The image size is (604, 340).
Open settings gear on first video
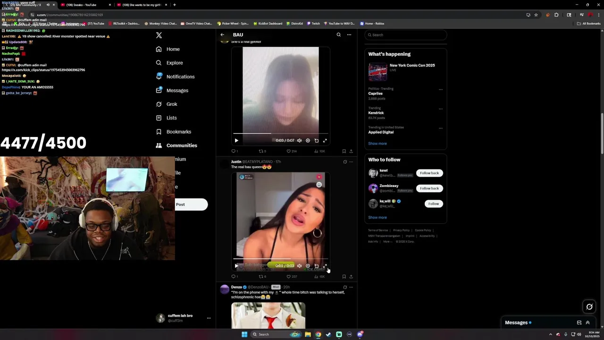pos(308,140)
